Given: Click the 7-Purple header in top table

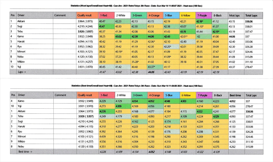Looking at the screenshot, I should (x=203, y=16).
